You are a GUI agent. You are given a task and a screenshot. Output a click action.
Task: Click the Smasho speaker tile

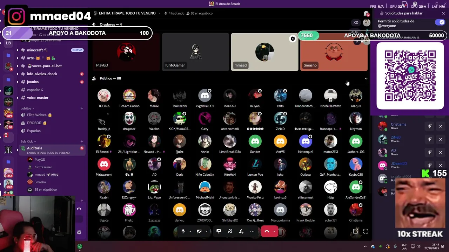[334, 52]
